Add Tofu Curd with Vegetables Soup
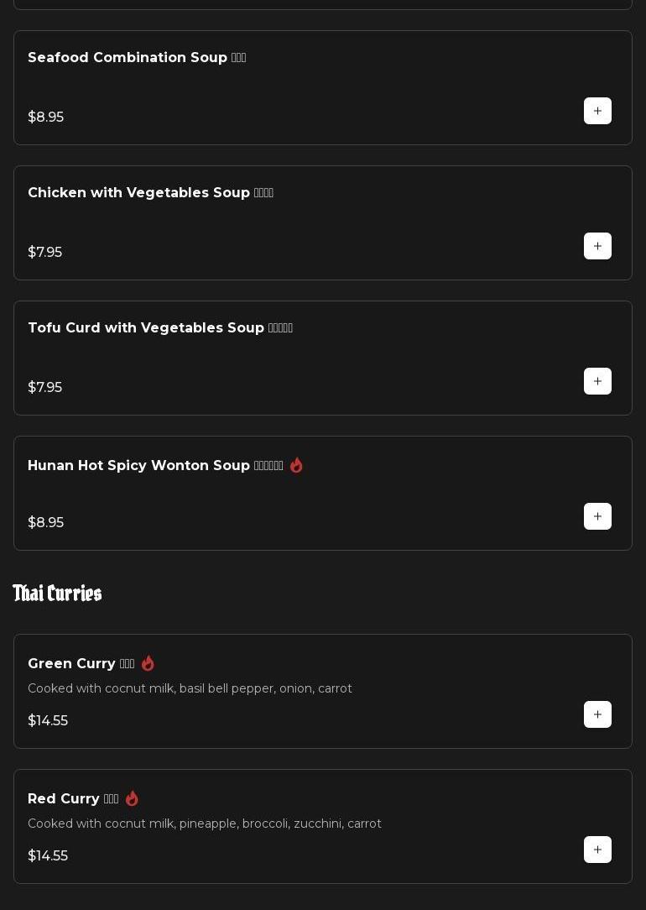Image resolution: width=646 pixels, height=910 pixels. click(x=597, y=381)
